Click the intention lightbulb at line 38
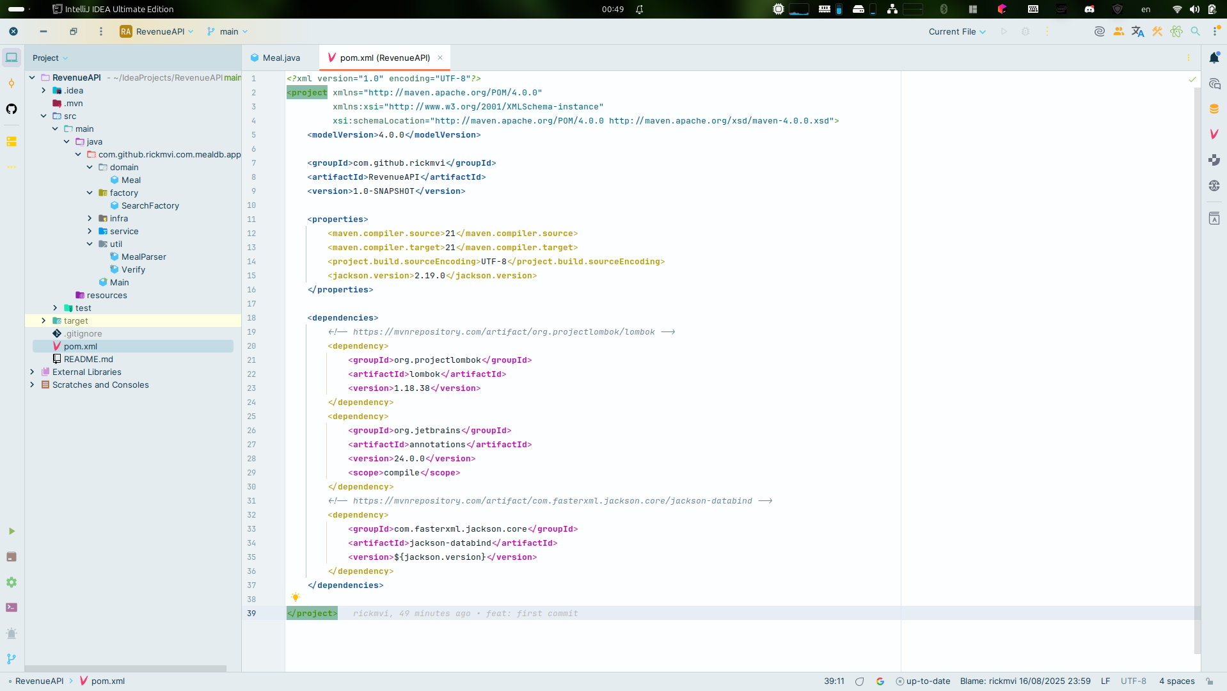Screen dimensions: 1227x691 pyautogui.click(x=295, y=597)
